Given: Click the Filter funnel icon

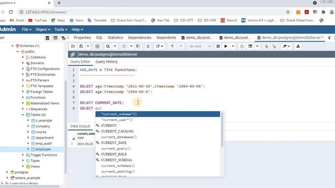Looking at the screenshot, I should [172, 46].
